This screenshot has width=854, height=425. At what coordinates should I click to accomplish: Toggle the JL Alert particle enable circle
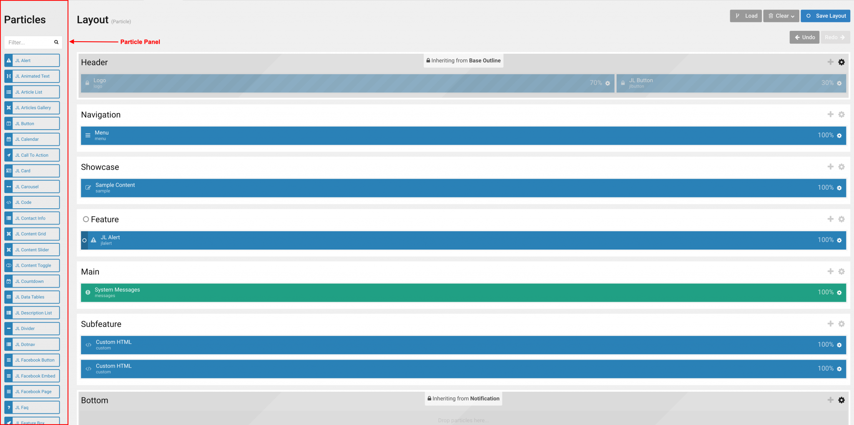[x=84, y=240]
